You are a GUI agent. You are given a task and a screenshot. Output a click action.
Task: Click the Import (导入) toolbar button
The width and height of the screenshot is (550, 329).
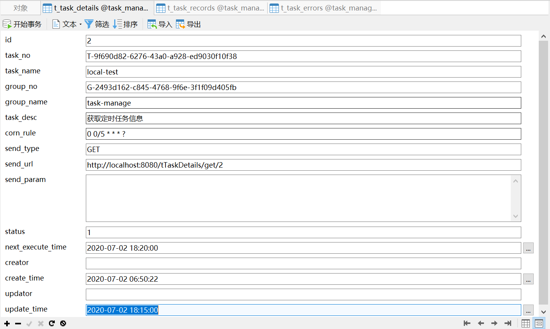pyautogui.click(x=160, y=24)
